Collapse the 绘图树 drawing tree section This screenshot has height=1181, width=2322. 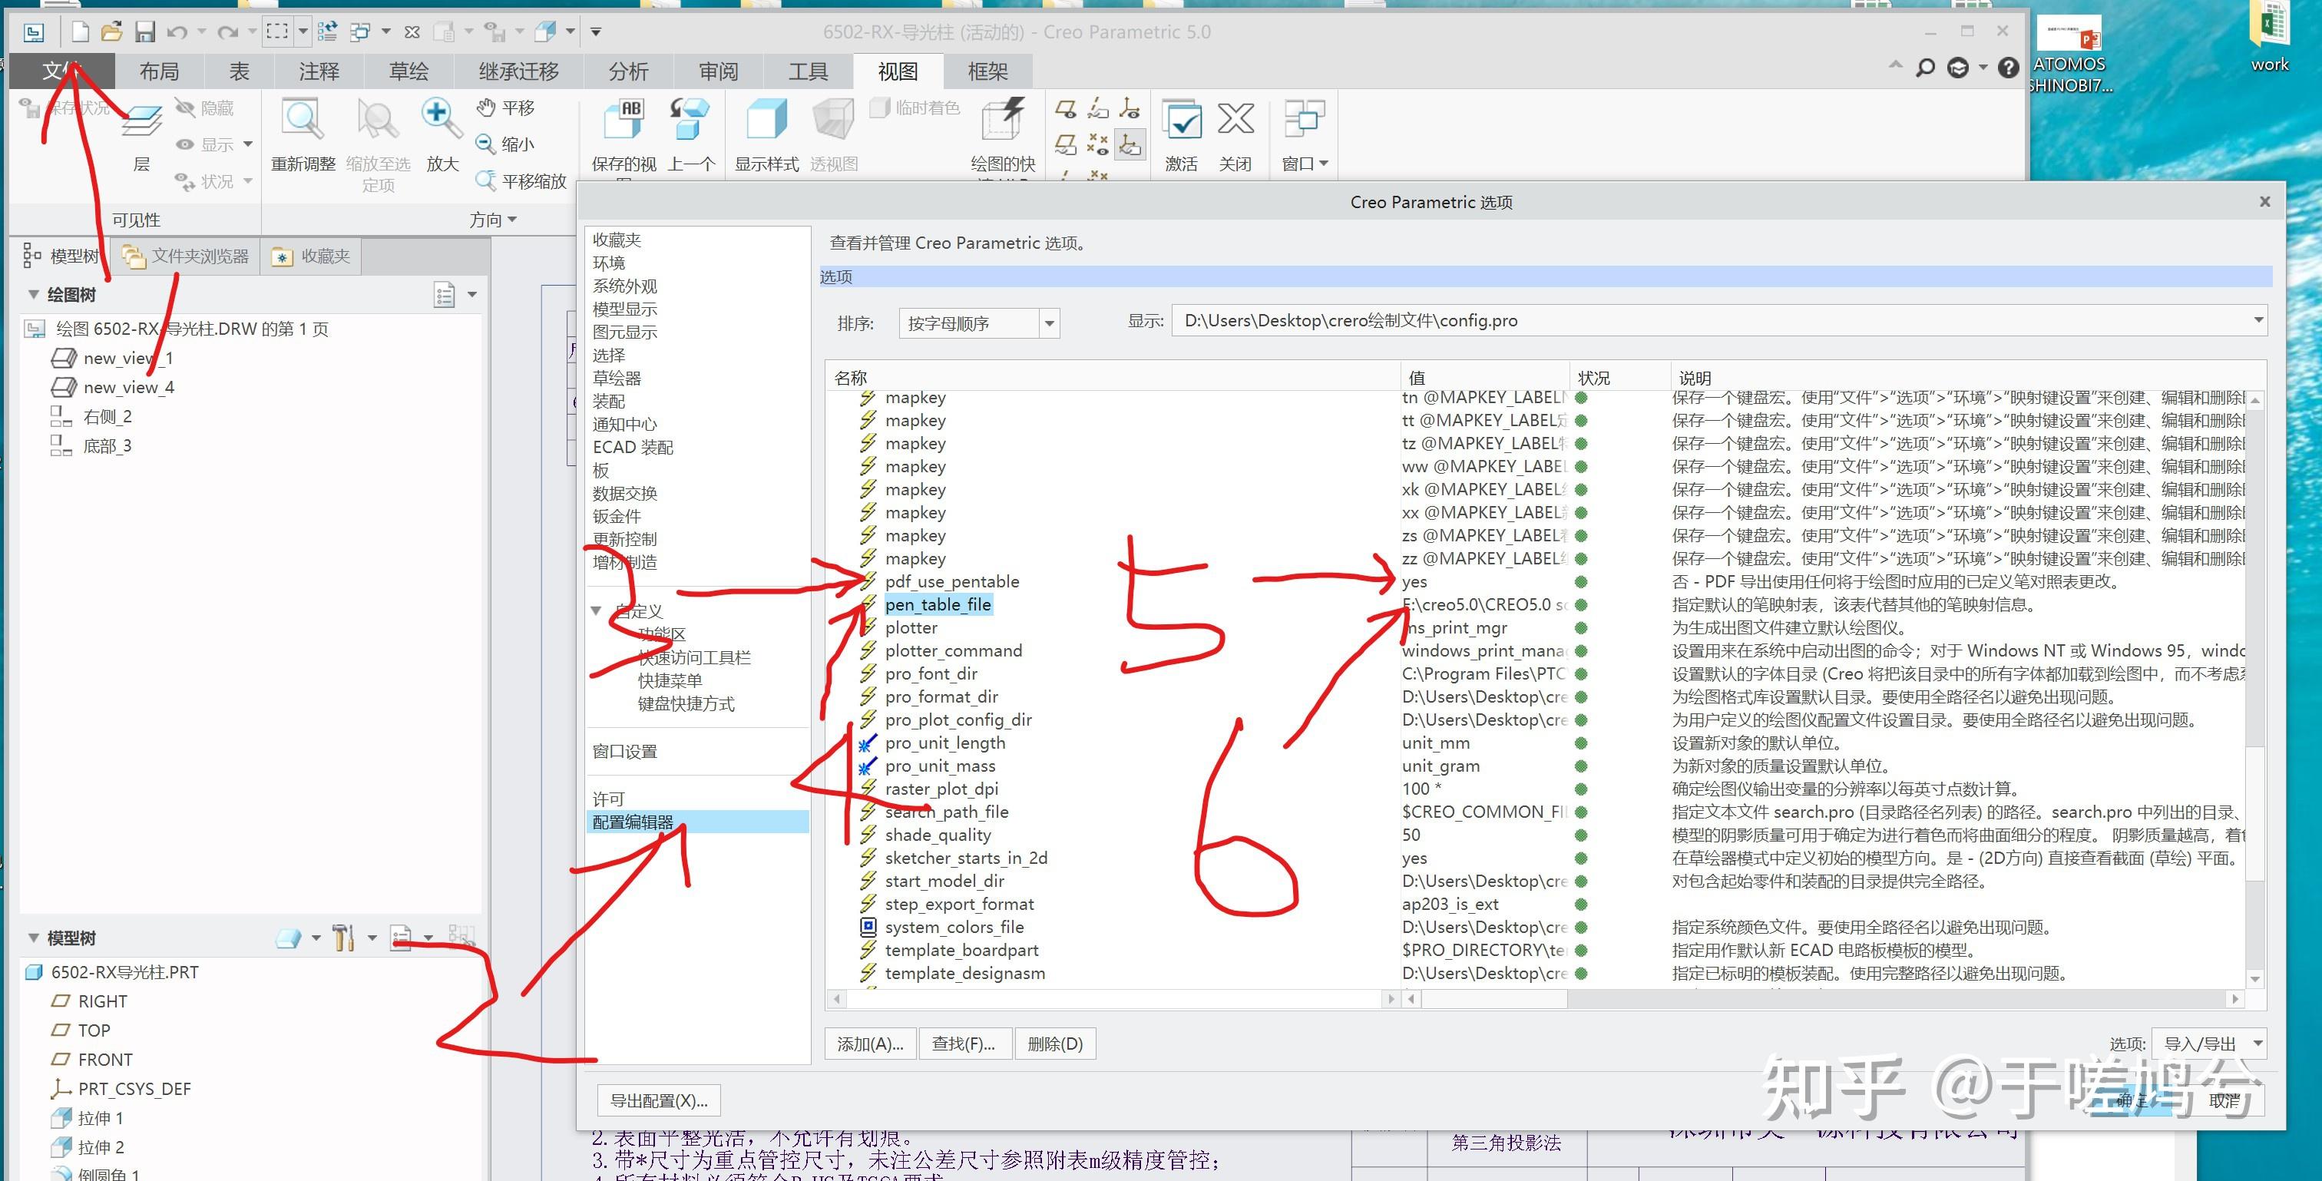[33, 295]
